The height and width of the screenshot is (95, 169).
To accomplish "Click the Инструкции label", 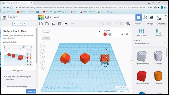I will pyautogui.click(x=18, y=70).
